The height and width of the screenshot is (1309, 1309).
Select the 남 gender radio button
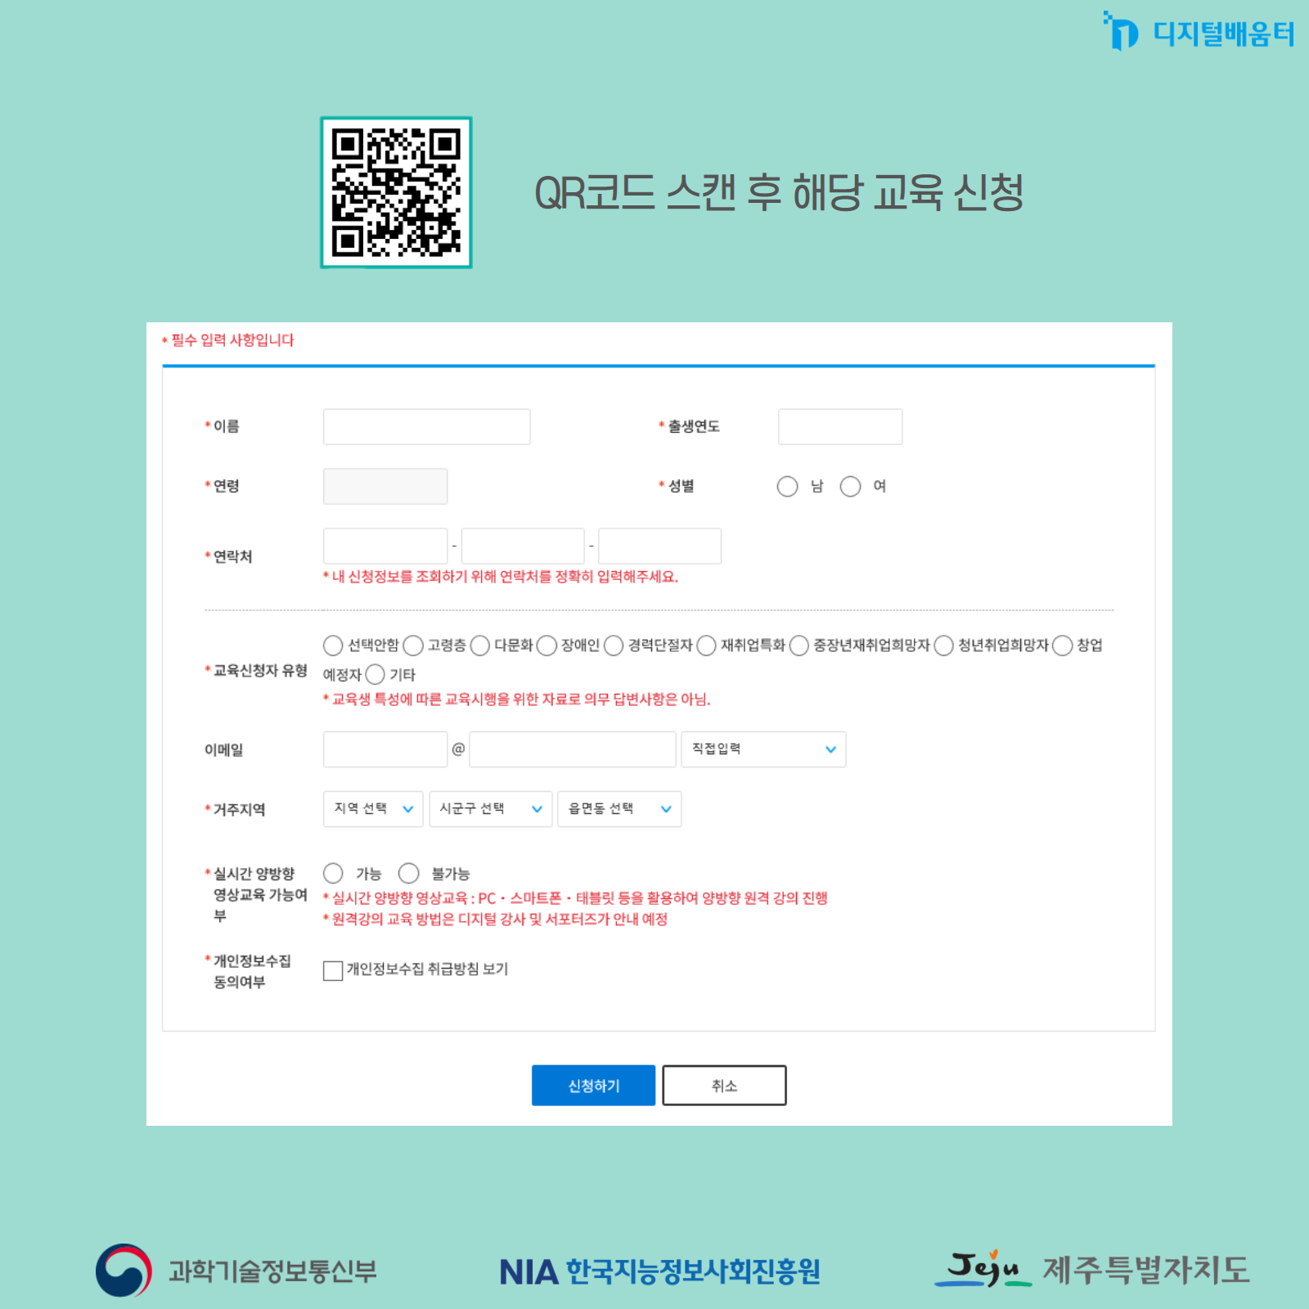click(x=787, y=487)
